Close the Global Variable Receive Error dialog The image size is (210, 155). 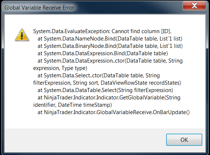tap(194, 6)
